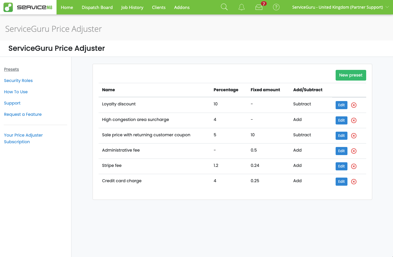Image resolution: width=393 pixels, height=257 pixels.
Task: Go to the Home menu
Action: coord(67,7)
